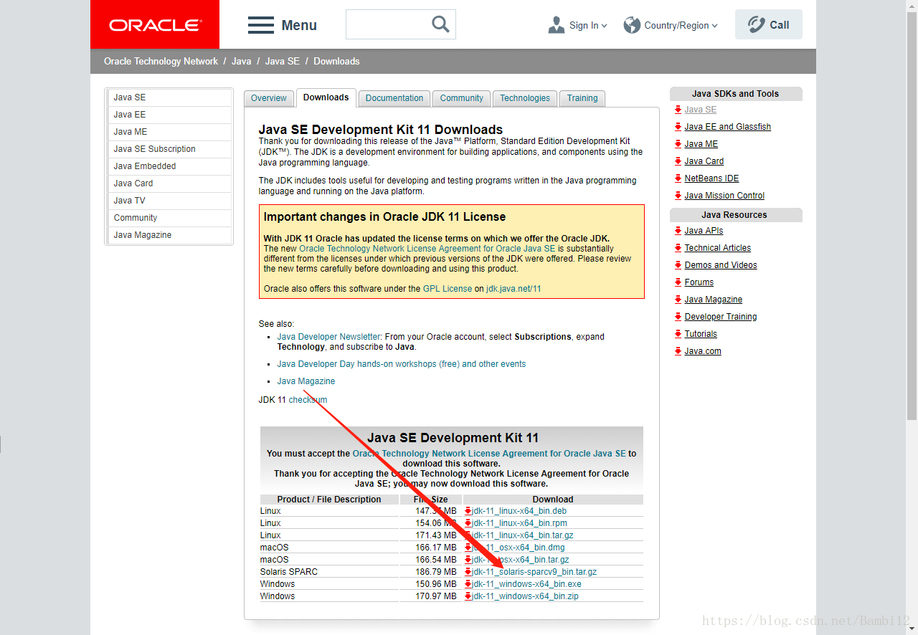This screenshot has width=918, height=635.
Task: Click the page vertical scrollbar
Action: (912, 215)
